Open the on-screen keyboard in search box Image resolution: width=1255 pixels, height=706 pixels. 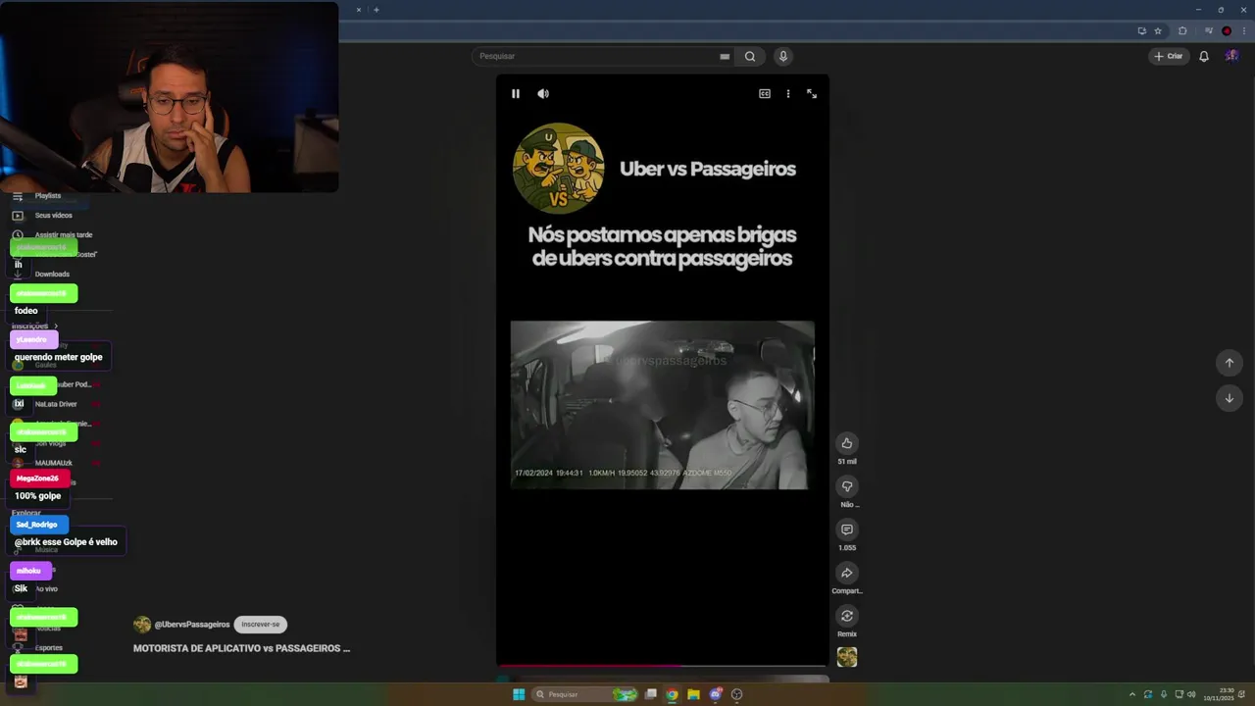click(x=725, y=56)
